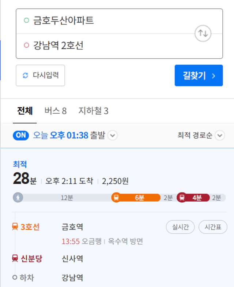Click the orange 6분 segment on route bar
This screenshot has height=287, width=234.
(x=136, y=198)
